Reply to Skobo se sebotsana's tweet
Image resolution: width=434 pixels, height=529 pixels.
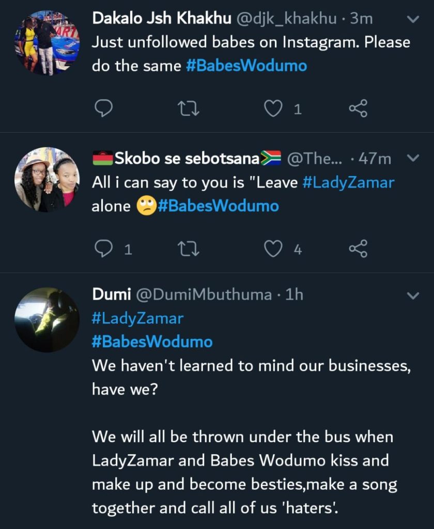104,250
